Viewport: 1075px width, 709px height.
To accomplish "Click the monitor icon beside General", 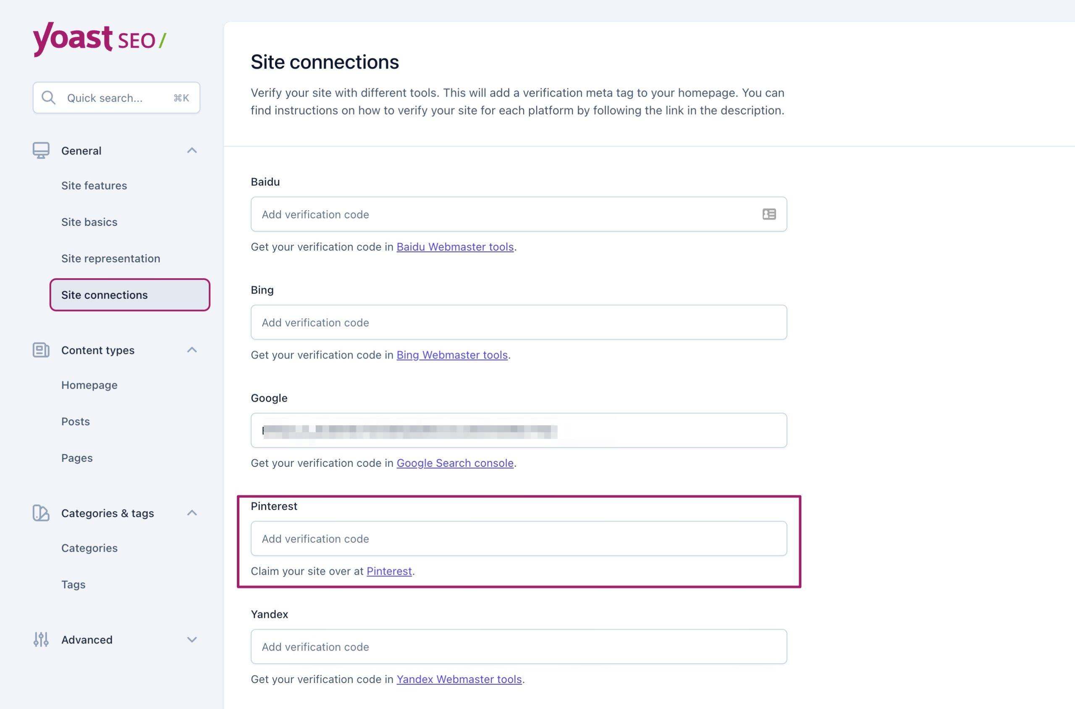I will (x=41, y=151).
